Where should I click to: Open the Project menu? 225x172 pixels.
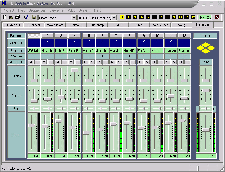[9, 10]
